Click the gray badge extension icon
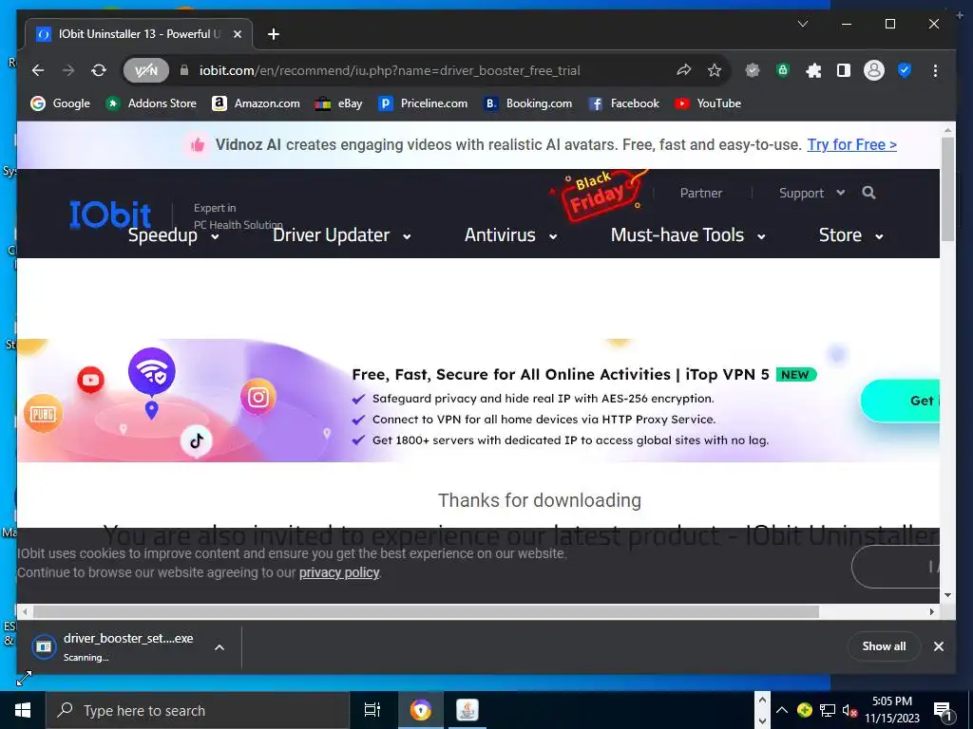This screenshot has width=973, height=729. pyautogui.click(x=753, y=70)
